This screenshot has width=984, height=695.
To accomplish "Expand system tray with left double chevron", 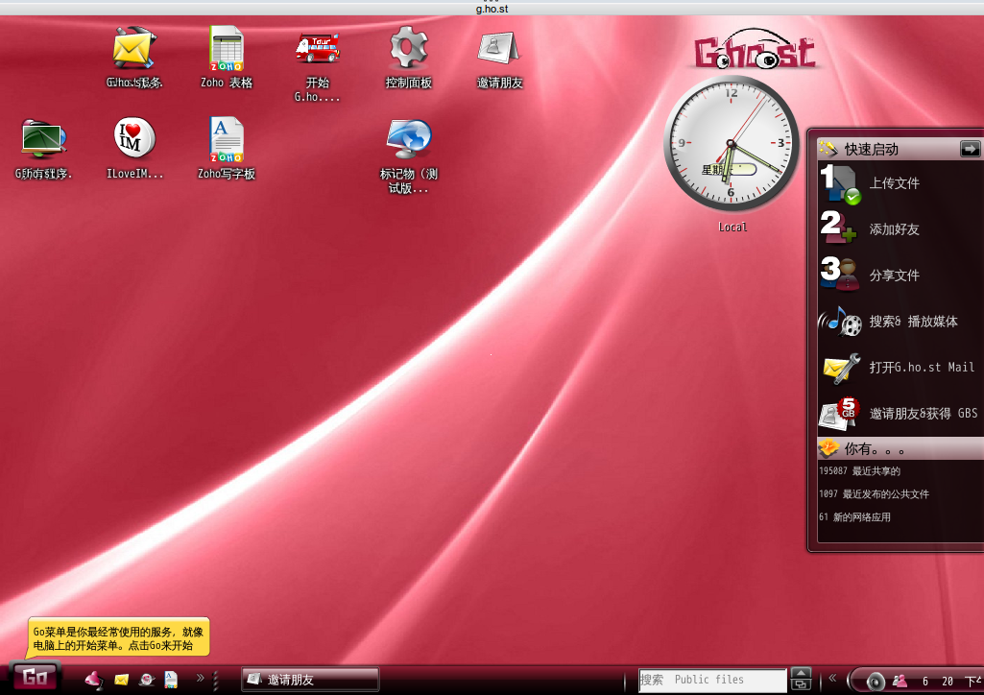I will tap(832, 678).
